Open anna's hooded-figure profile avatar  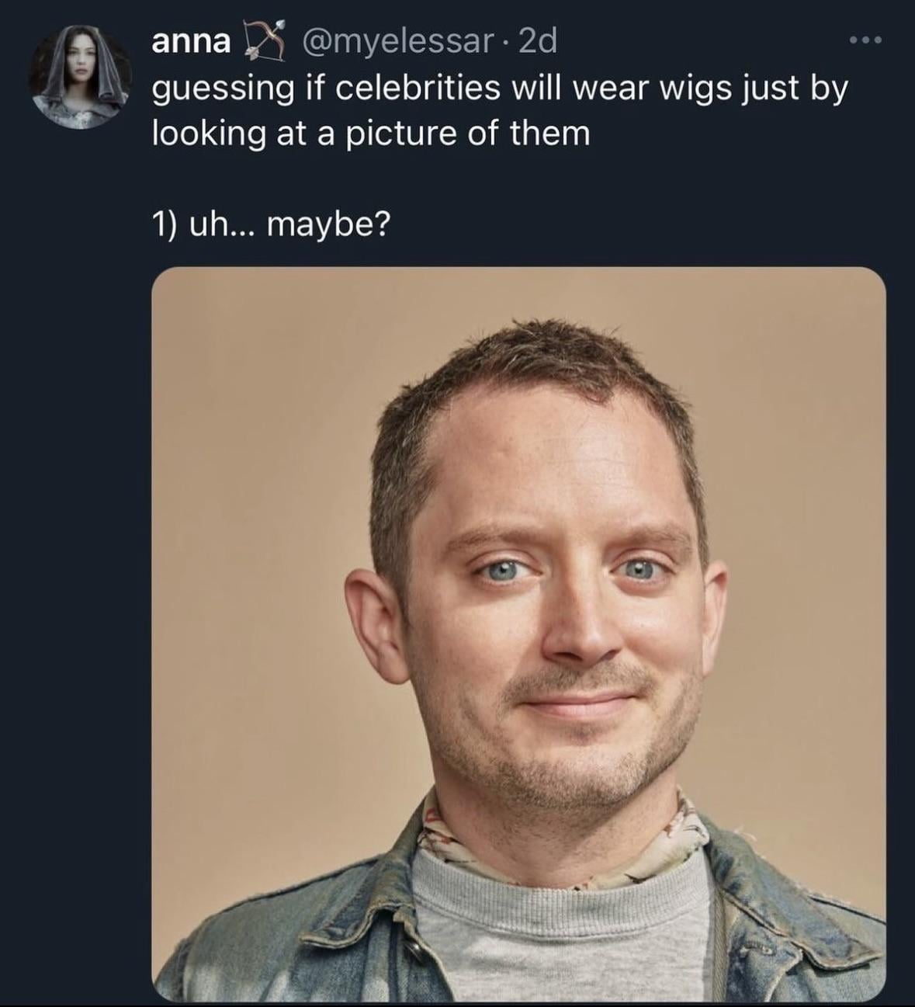pos(80,75)
